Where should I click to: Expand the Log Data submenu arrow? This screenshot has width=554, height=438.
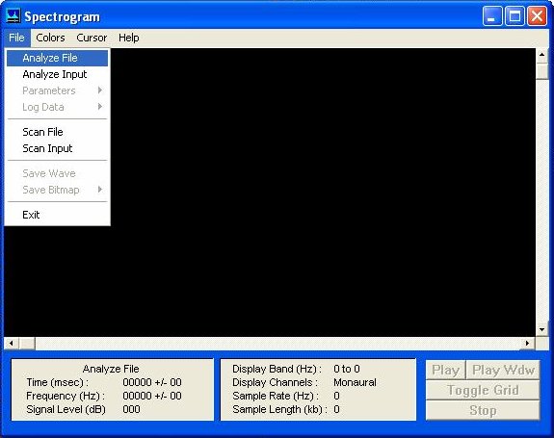(100, 107)
